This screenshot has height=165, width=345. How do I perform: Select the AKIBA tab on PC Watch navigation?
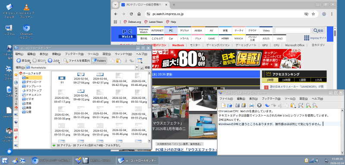click(x=198, y=31)
